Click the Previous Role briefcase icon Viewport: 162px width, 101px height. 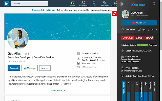[x=123, y=68]
